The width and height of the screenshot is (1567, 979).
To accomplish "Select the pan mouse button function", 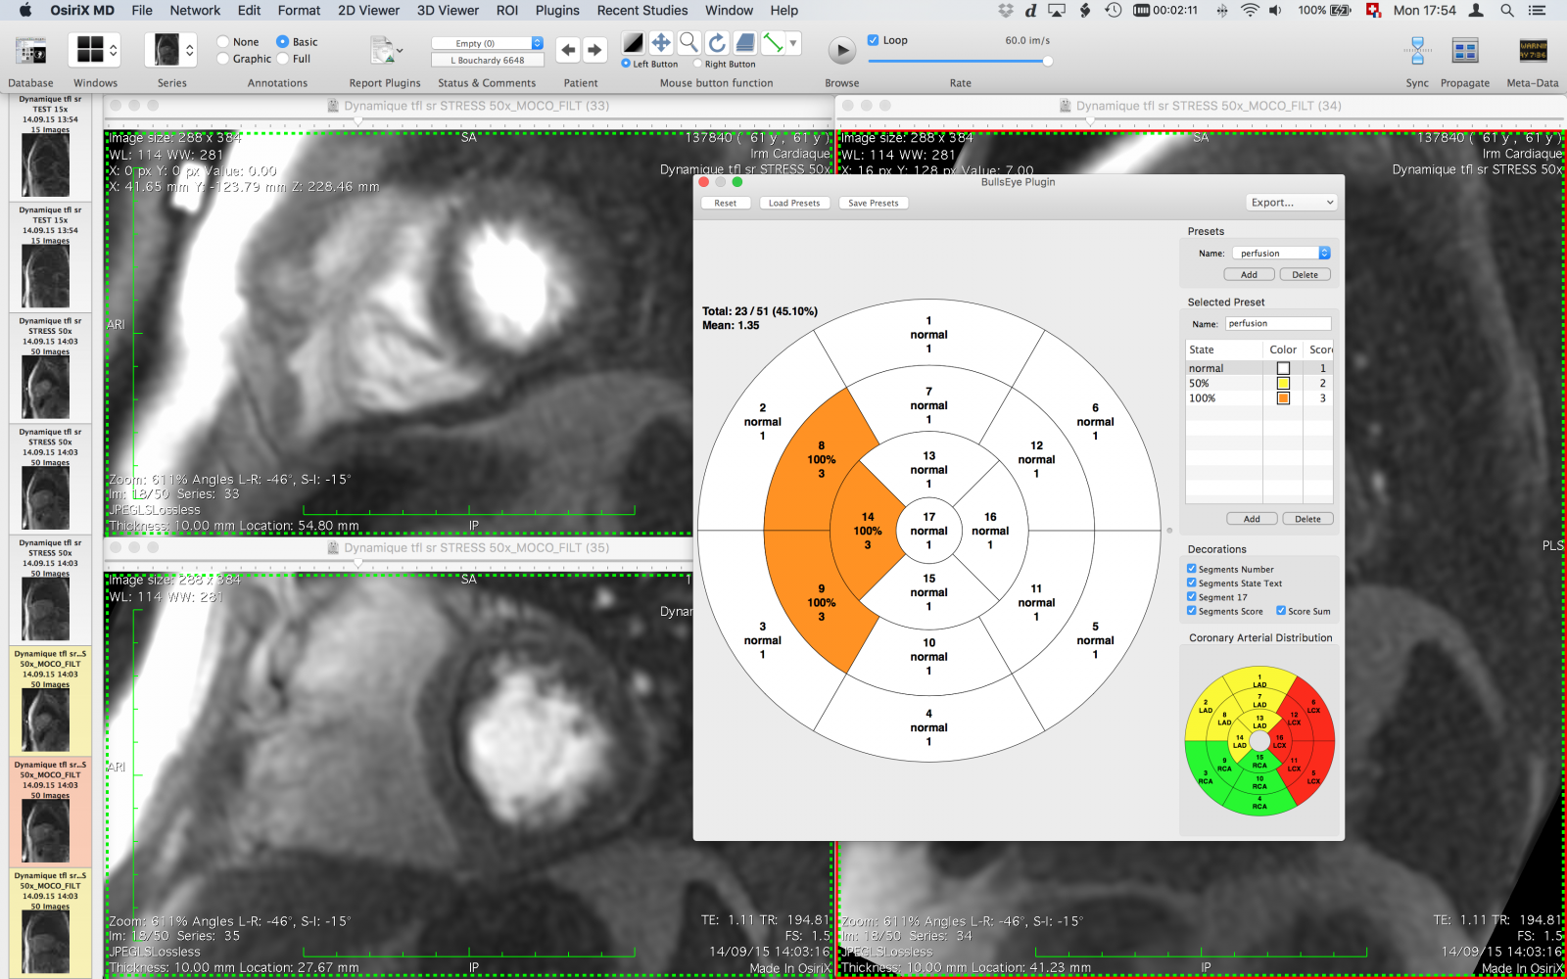I will click(x=660, y=42).
